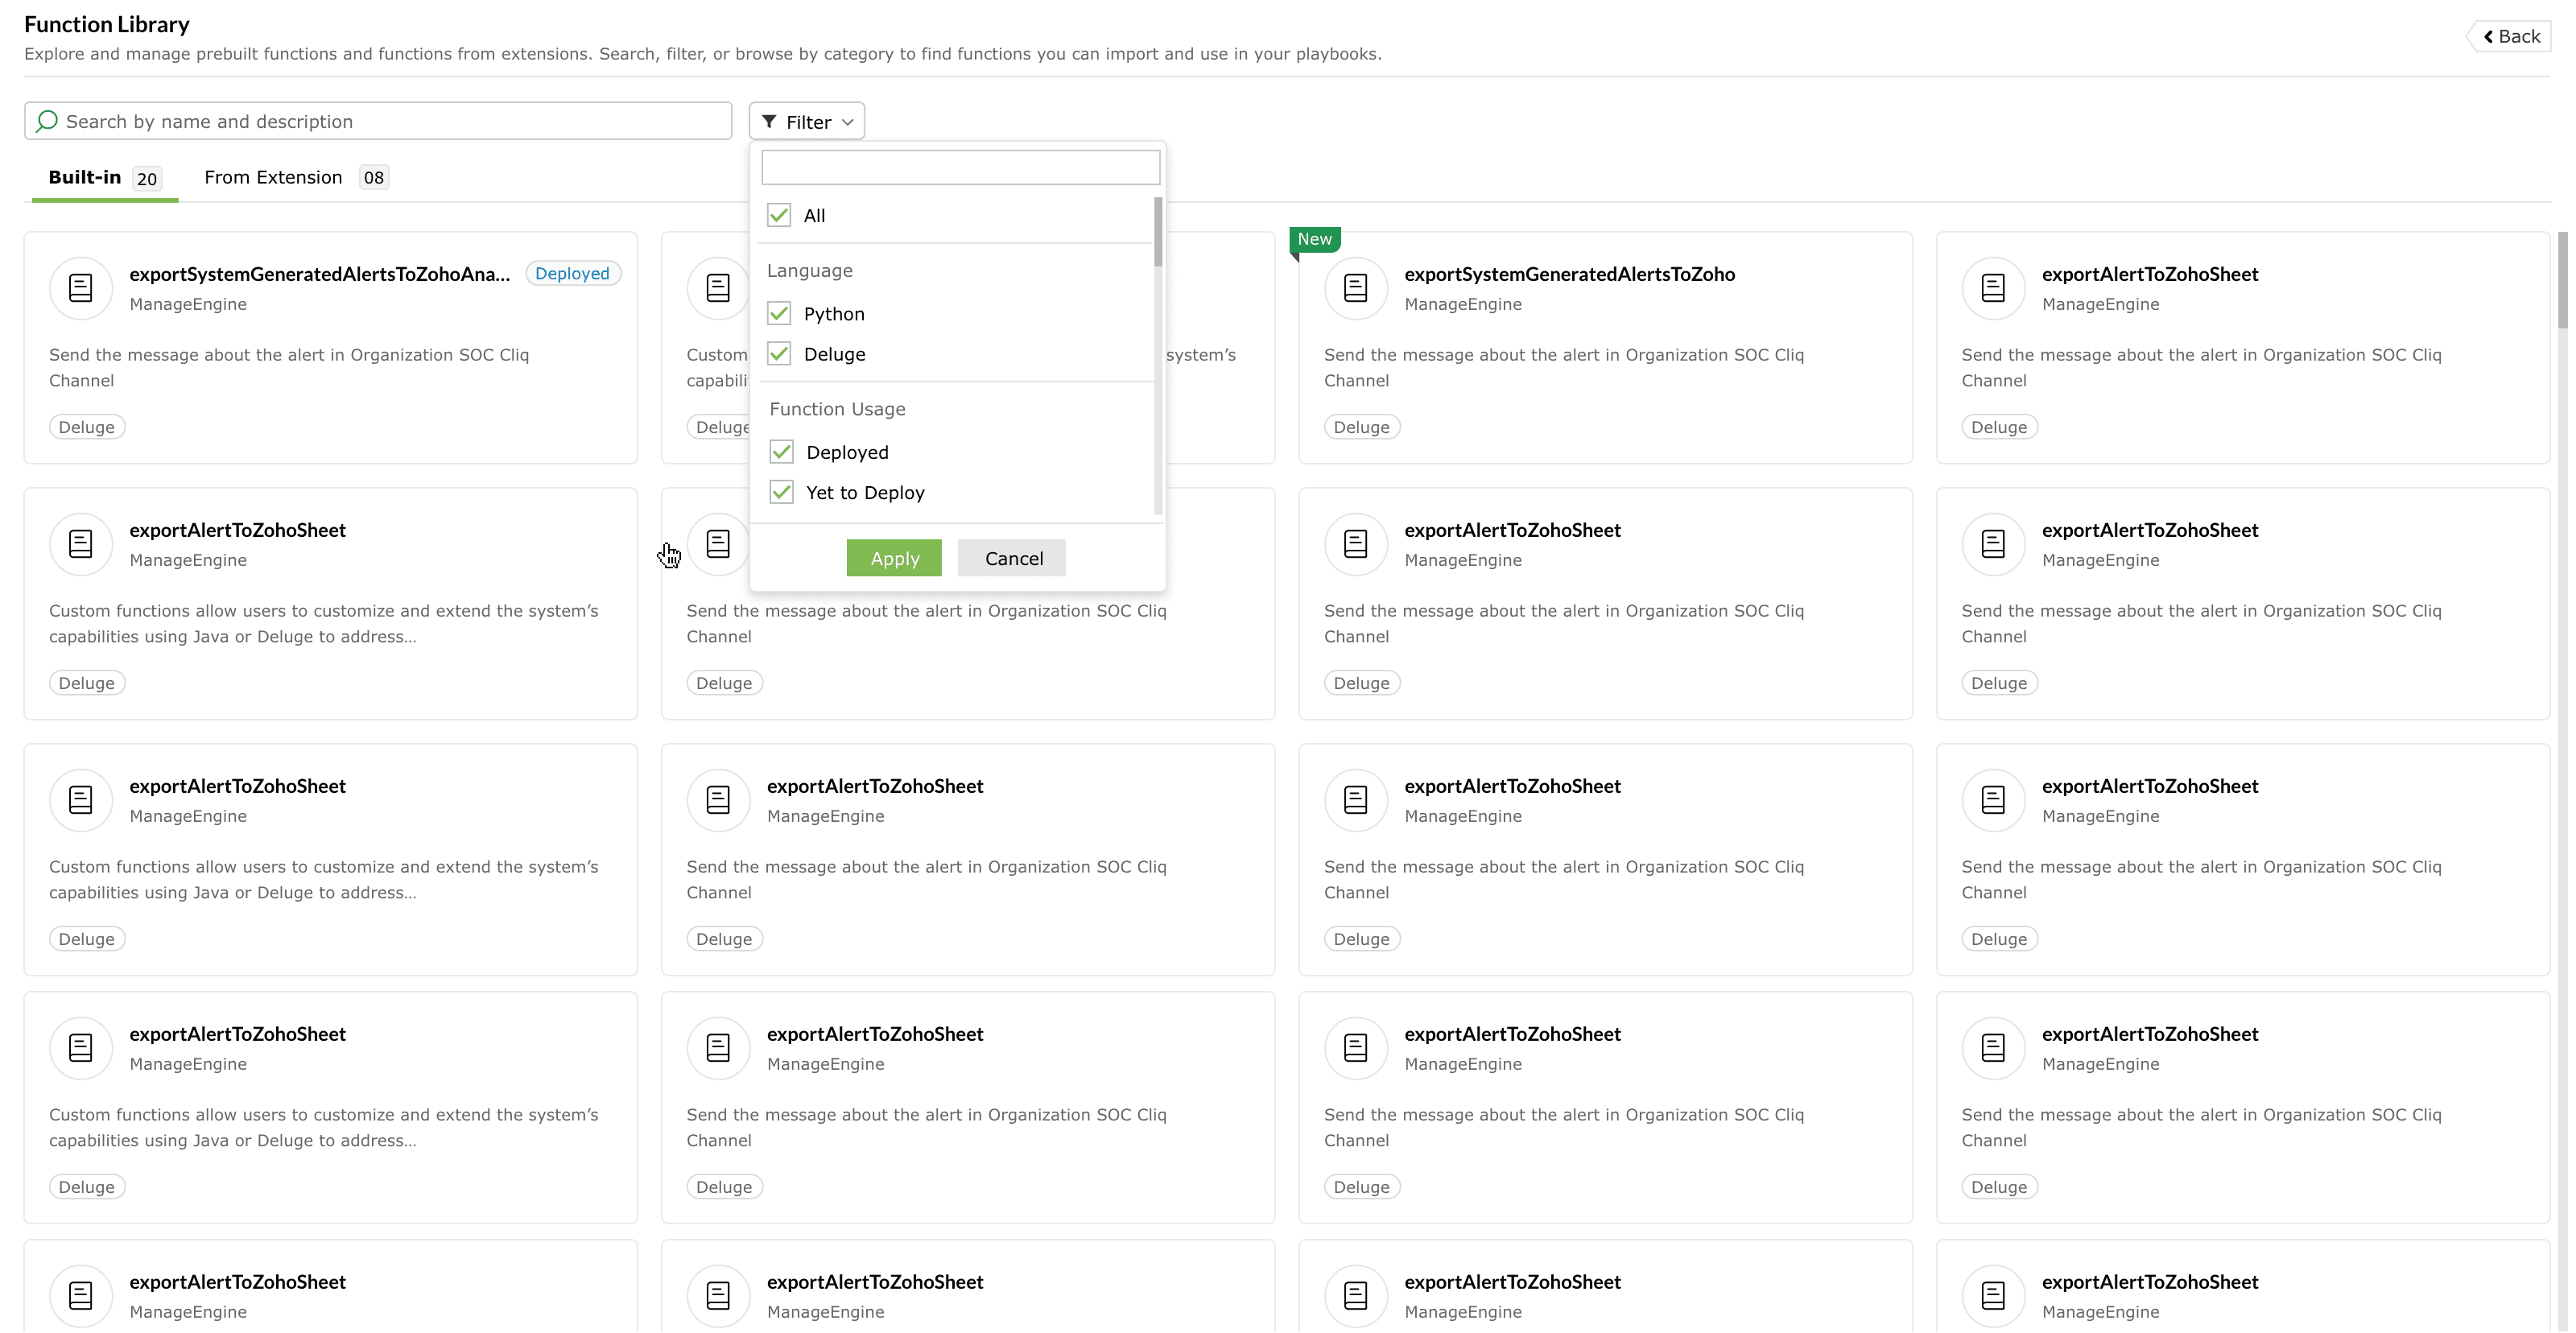Click the magnifier icon in the search bar
Screen dimensions: 2576x1333
[x=46, y=121]
